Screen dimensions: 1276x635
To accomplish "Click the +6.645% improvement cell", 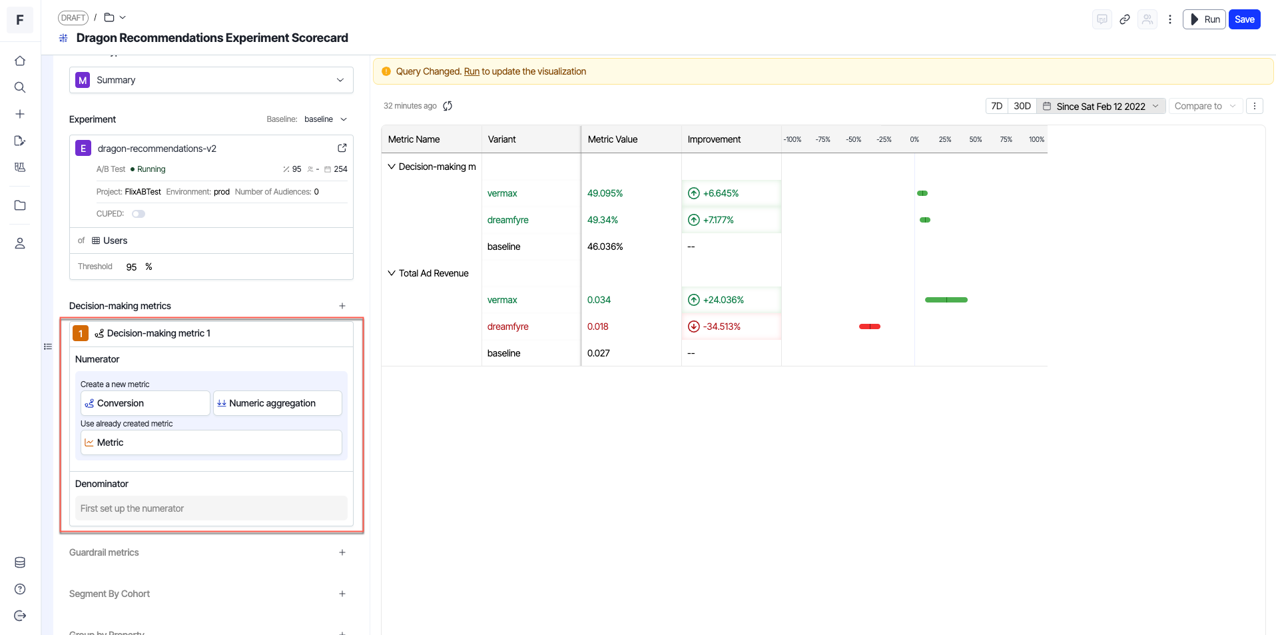I will click(x=731, y=193).
